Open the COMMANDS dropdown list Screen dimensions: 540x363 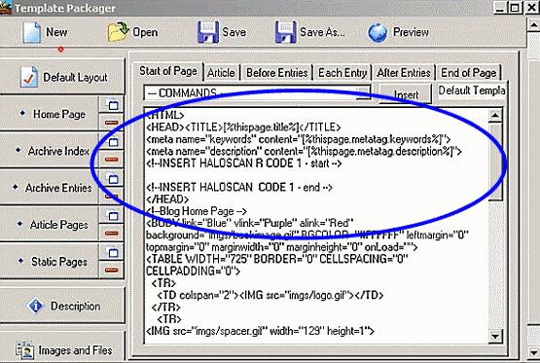pos(258,93)
